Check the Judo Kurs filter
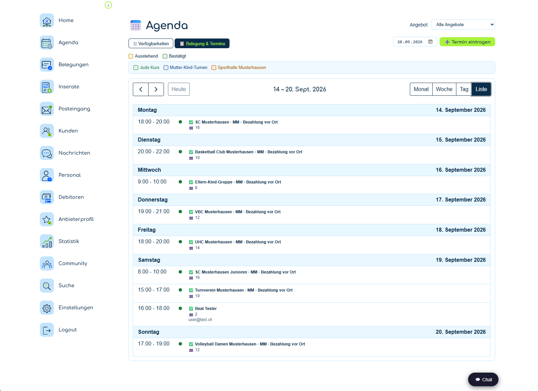Screen dimensions: 538x391 pyautogui.click(x=136, y=68)
